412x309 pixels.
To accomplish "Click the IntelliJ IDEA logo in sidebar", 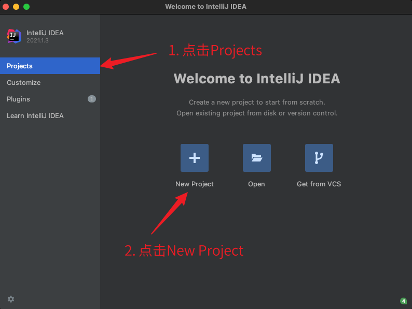I will (x=14, y=36).
